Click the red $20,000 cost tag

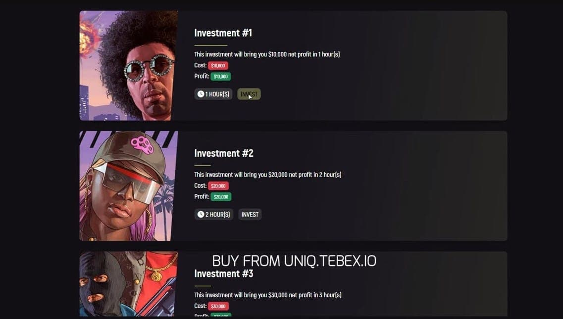(218, 186)
